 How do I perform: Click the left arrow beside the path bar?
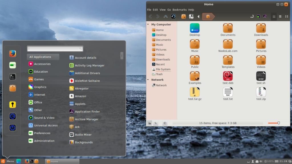[x=198, y=17]
